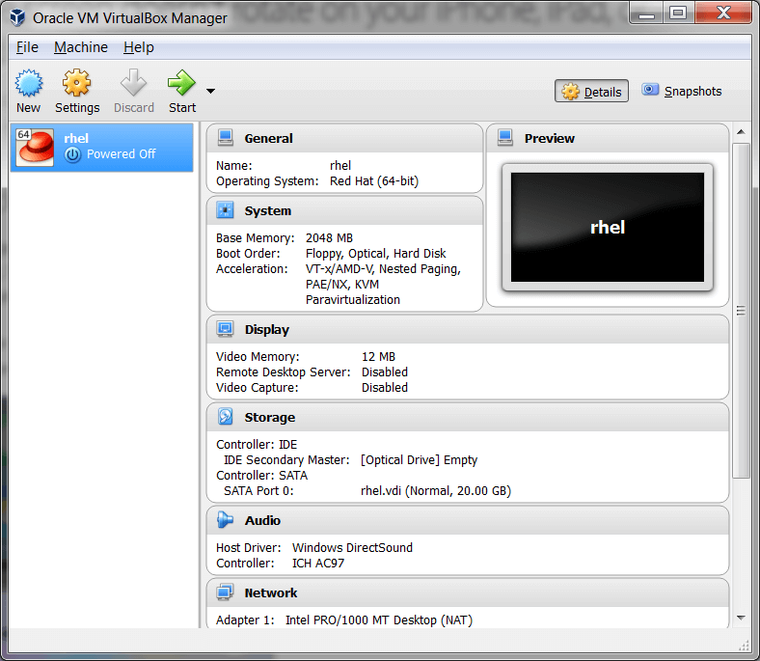Viewport: 760px width, 661px height.
Task: Click "Intel PRO/1000 MT Desktop (NAT)" adapter text
Action: click(379, 620)
